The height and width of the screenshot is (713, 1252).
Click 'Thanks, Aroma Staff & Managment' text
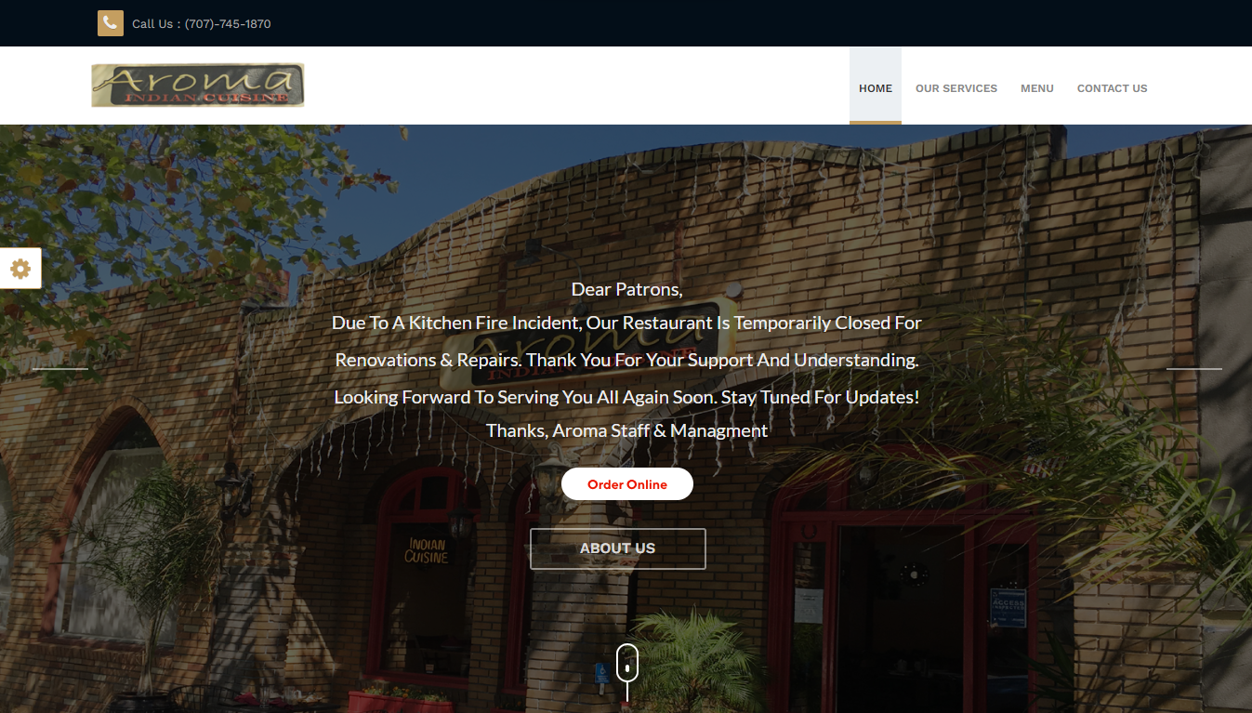tap(626, 430)
